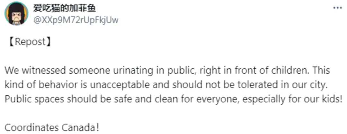Click the word "Coordinates" in last line
This screenshot has width=347, height=134.
31,128
